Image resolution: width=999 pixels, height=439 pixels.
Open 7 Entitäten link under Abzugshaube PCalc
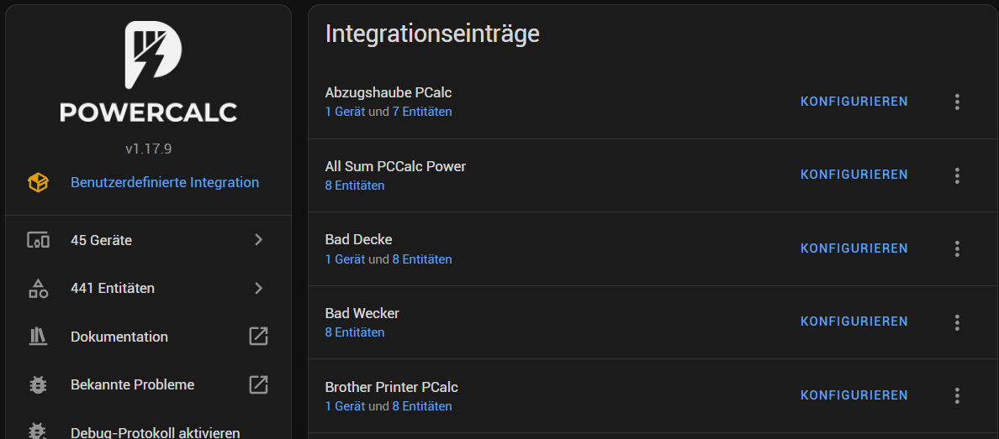click(x=422, y=112)
